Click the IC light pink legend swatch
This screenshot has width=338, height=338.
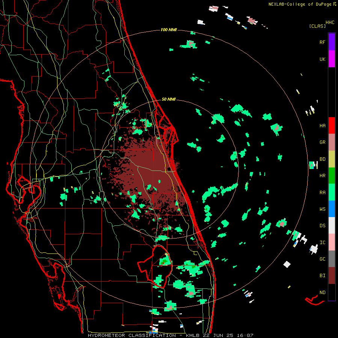(x=332, y=242)
